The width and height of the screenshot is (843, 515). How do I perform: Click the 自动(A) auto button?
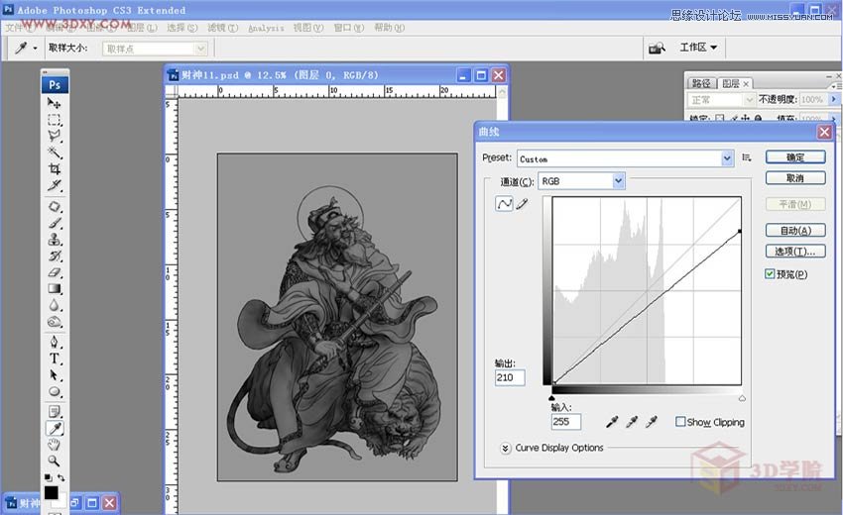tap(795, 231)
